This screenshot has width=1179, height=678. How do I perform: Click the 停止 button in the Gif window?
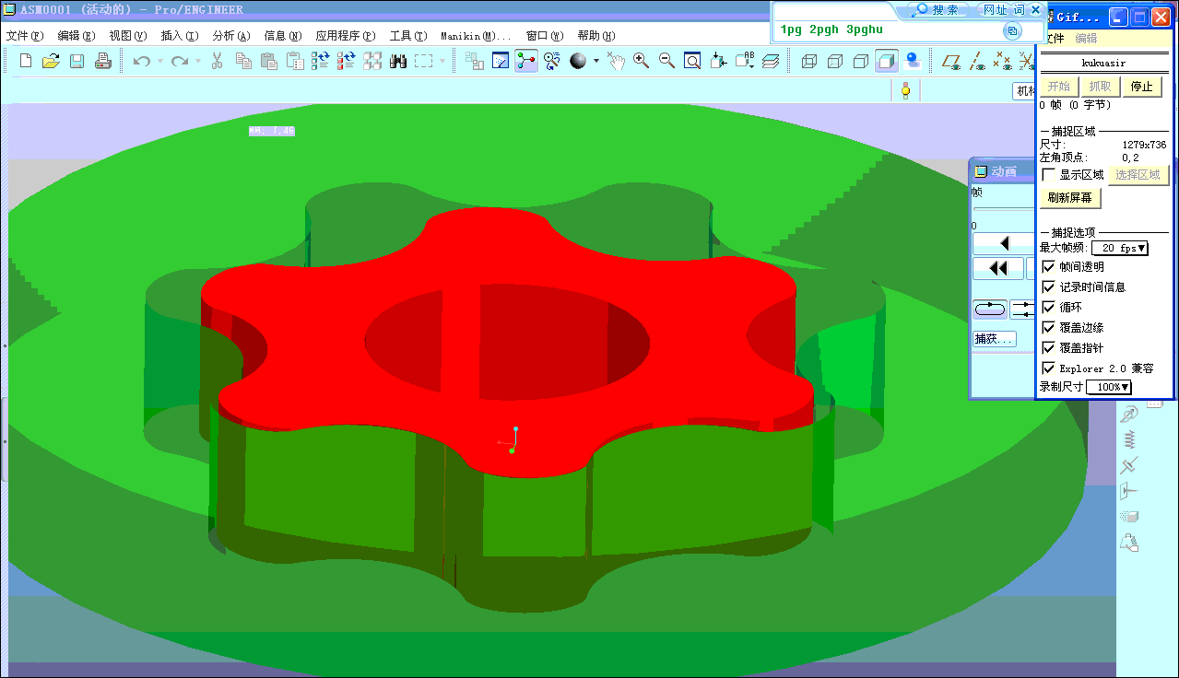coord(1141,87)
